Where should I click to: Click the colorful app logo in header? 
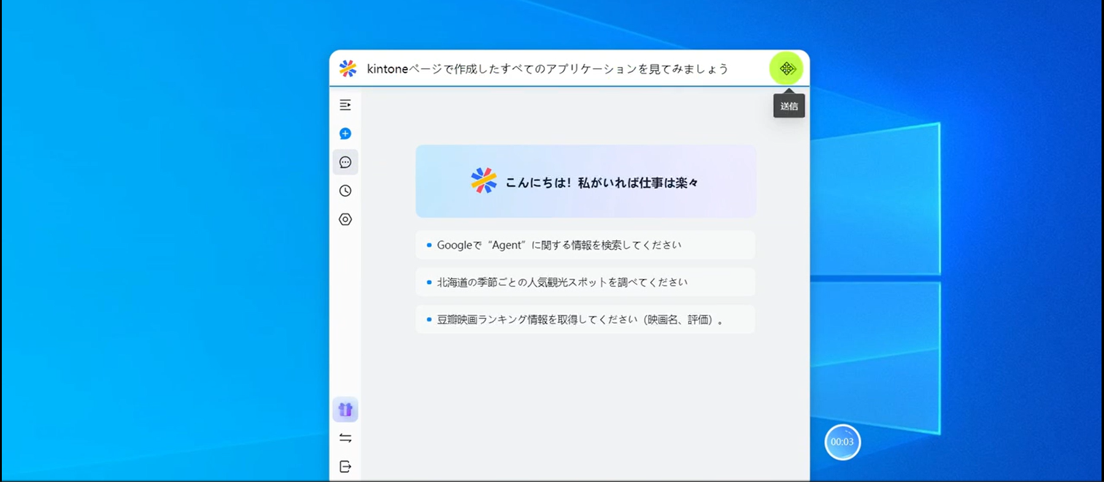[348, 69]
